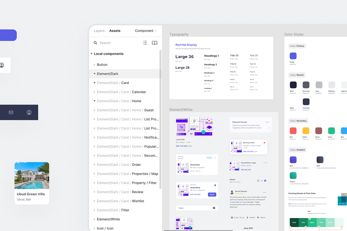Image resolution: width=347 pixels, height=231 pixels.
Task: Click the calendar icon beside 21 Jul - 23 Jul
Action: [232, 217]
